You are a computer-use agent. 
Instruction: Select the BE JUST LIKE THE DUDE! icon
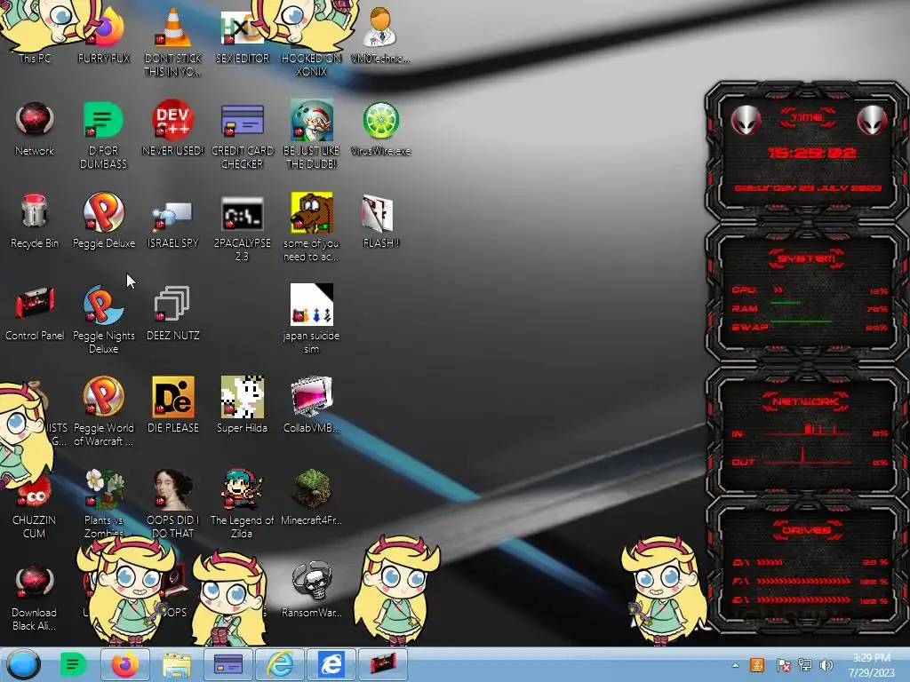click(311, 135)
